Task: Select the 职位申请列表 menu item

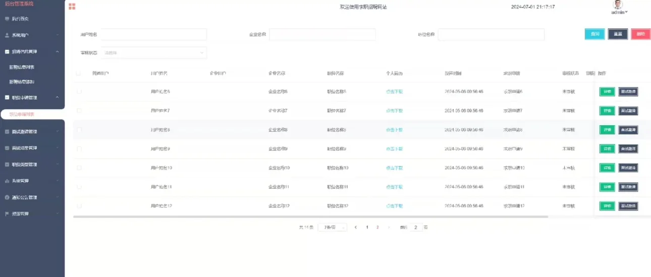Action: (32, 115)
